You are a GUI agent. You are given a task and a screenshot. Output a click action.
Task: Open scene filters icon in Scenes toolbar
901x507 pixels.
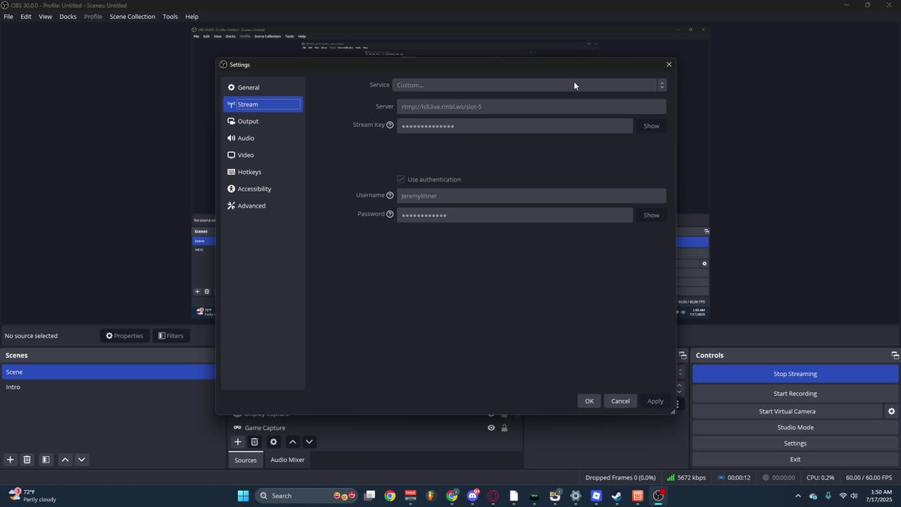point(46,460)
